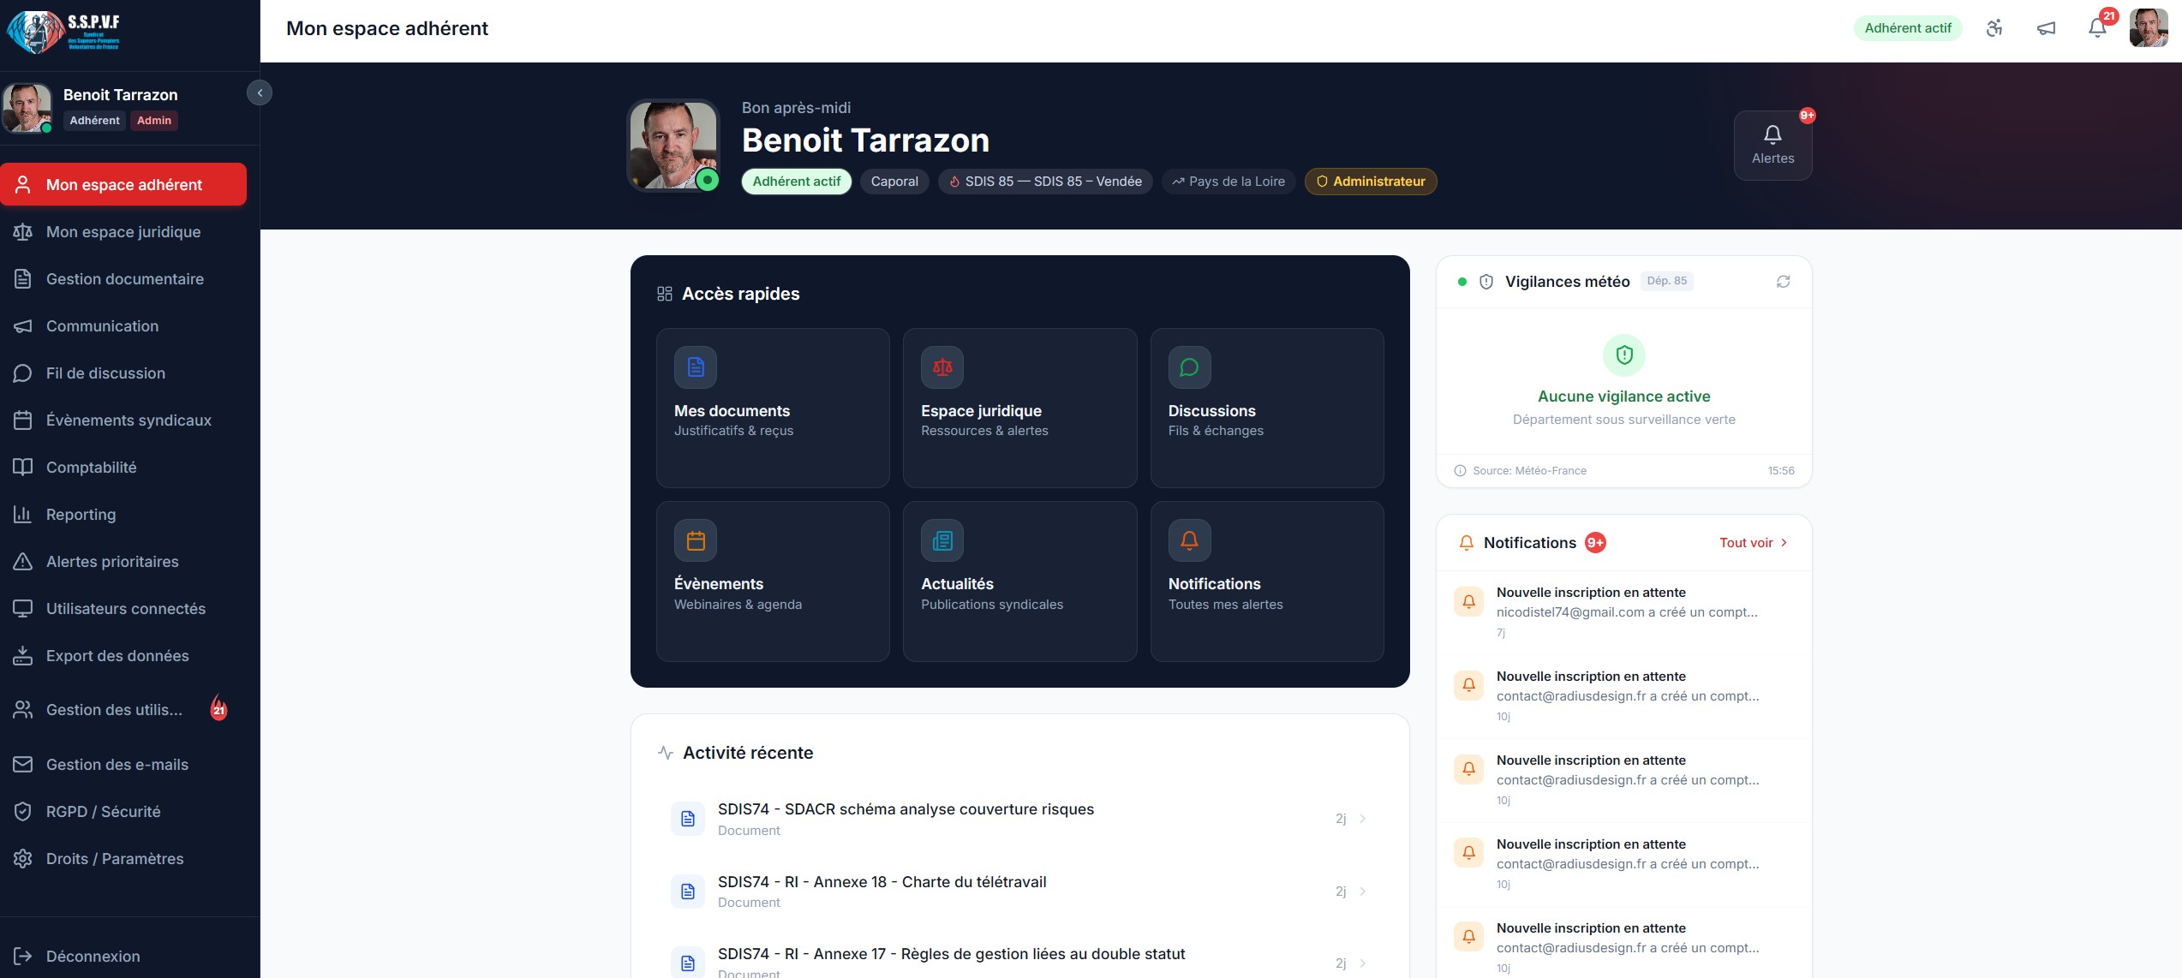Open the Espace juridique quick access tile
The width and height of the screenshot is (2182, 978).
coord(1019,408)
